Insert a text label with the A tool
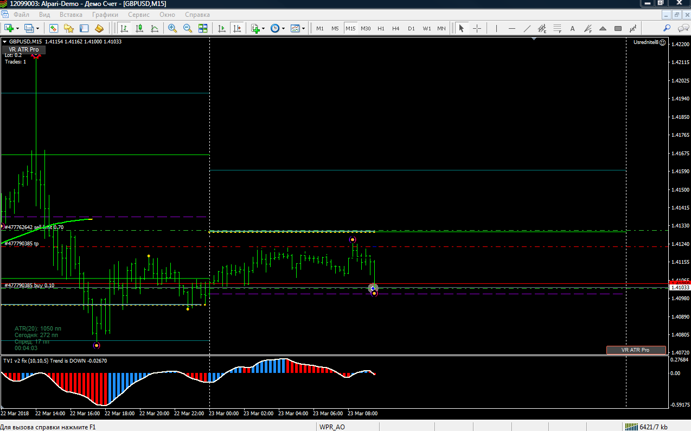 (572, 28)
